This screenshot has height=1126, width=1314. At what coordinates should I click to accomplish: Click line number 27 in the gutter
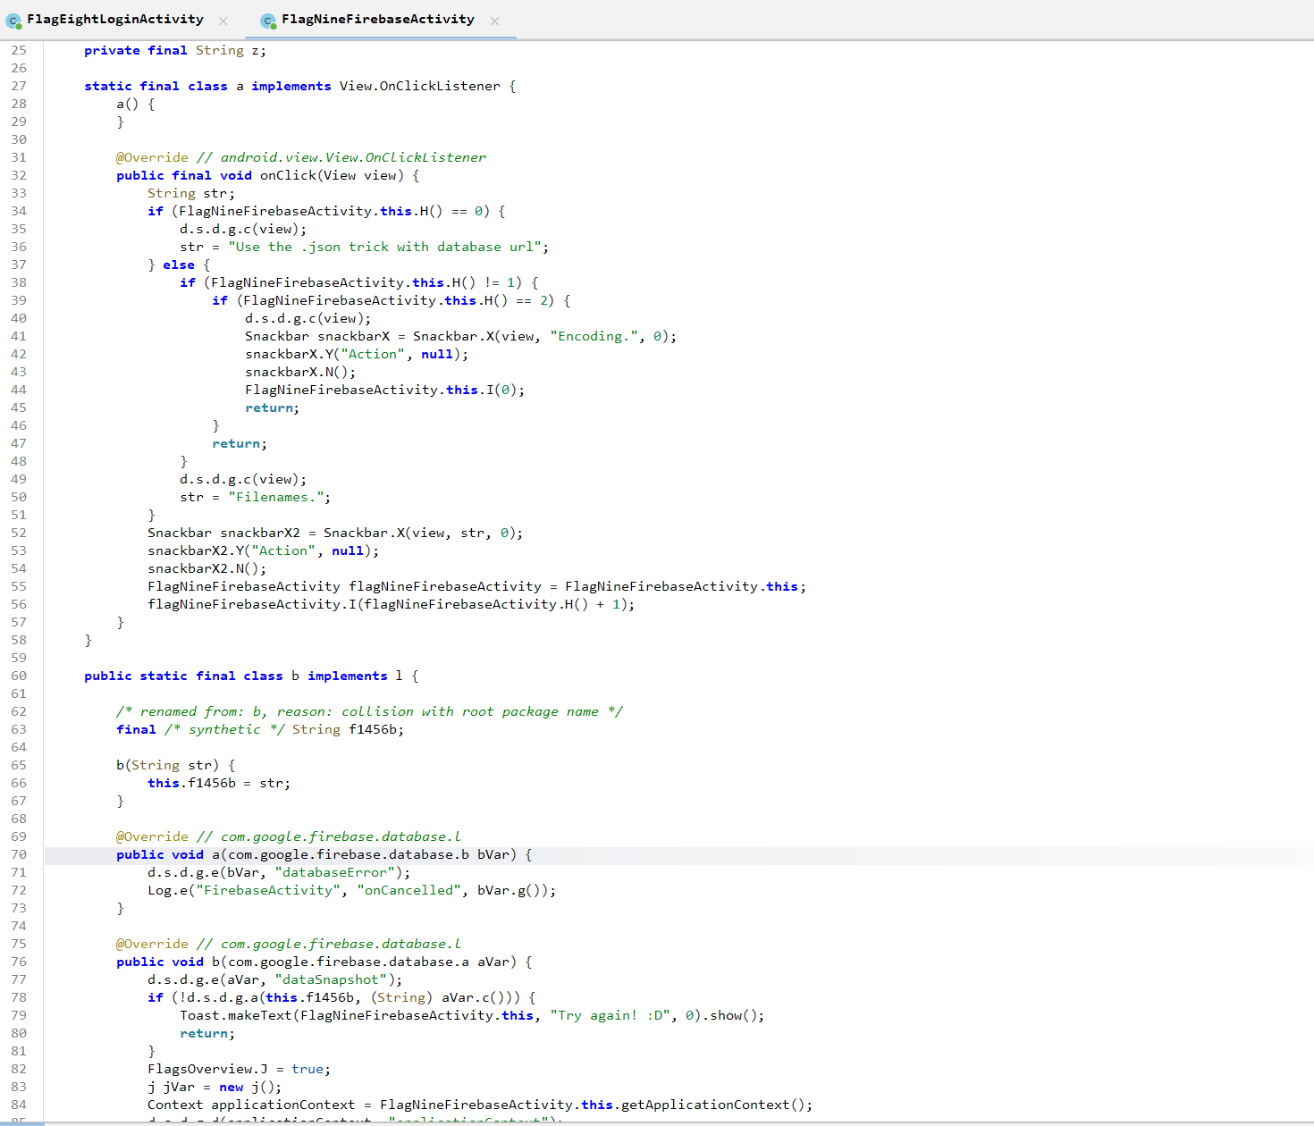(x=19, y=86)
